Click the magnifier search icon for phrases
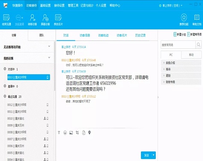The width and height of the screenshot is (203, 161). pos(198,45)
